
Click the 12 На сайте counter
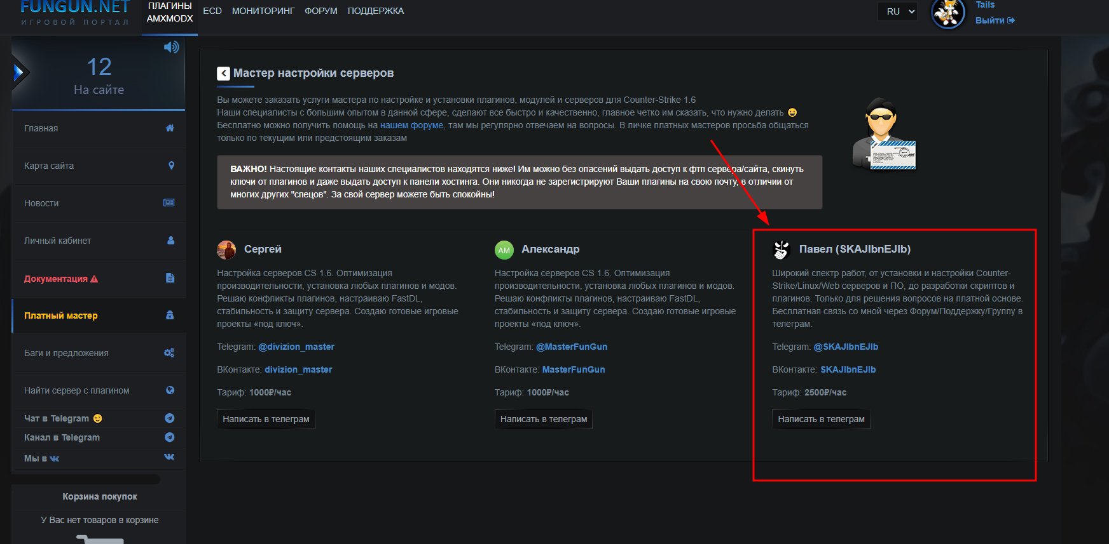(x=99, y=76)
